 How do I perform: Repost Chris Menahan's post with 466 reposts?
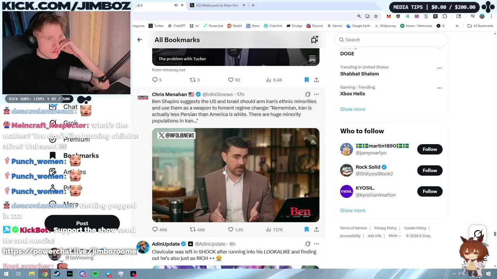197,229
